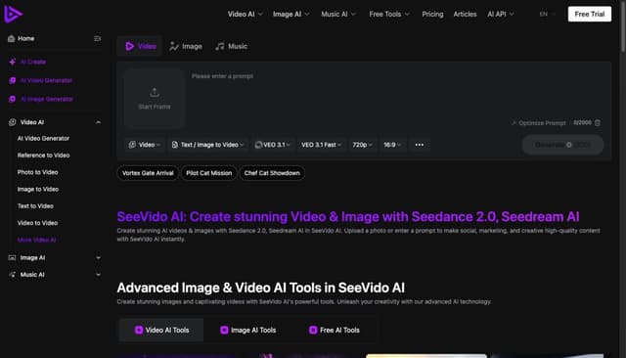Use the Pilot Cat Mission sample prompt
The width and height of the screenshot is (626, 358).
208,173
